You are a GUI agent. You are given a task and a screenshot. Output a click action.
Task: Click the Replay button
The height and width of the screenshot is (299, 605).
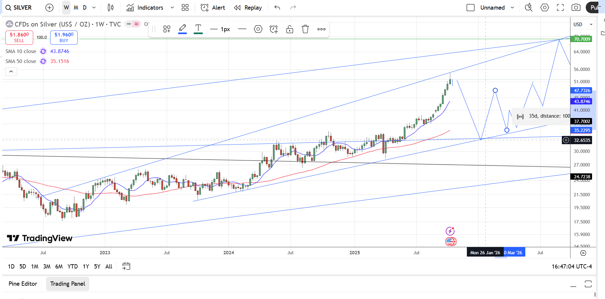pos(248,8)
